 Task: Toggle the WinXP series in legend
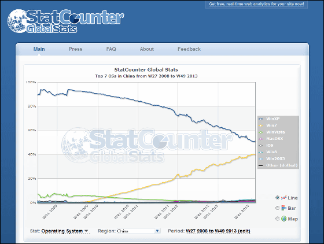(273, 119)
